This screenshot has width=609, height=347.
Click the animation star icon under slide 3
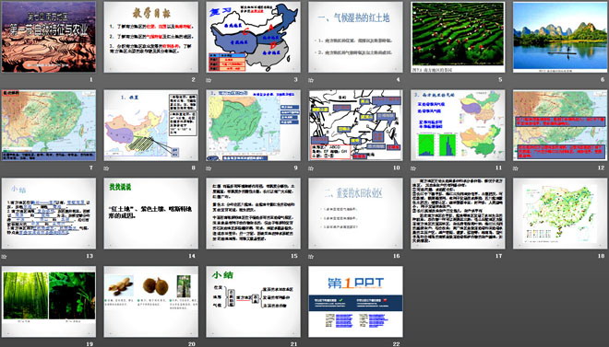(x=209, y=80)
